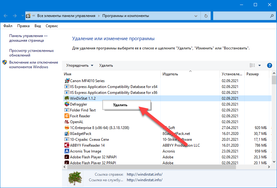Sort by the Имя column header

(111, 74)
